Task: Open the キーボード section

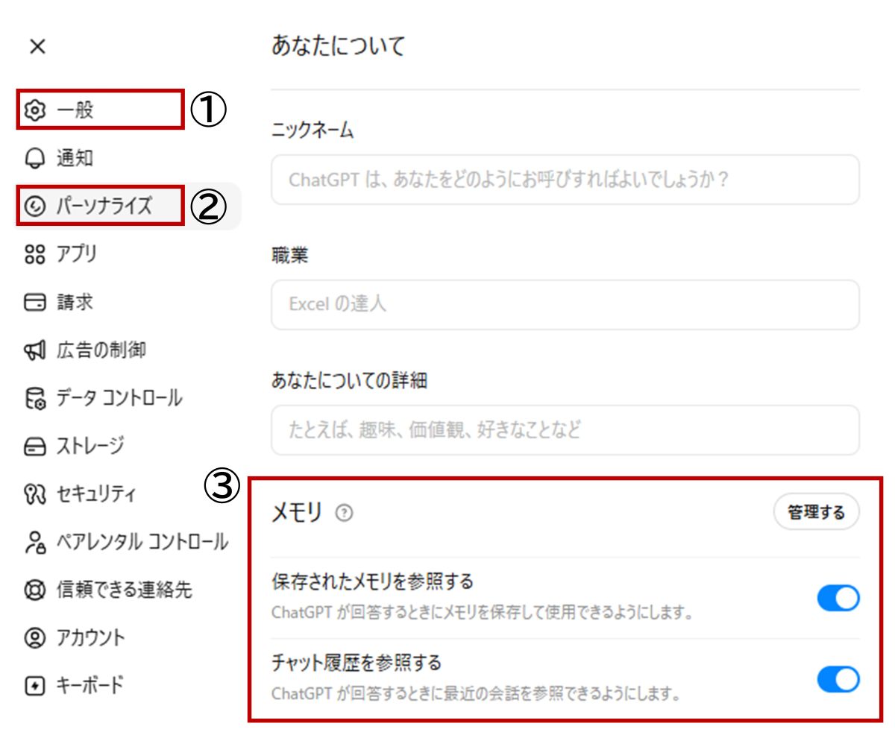Action: 128,686
